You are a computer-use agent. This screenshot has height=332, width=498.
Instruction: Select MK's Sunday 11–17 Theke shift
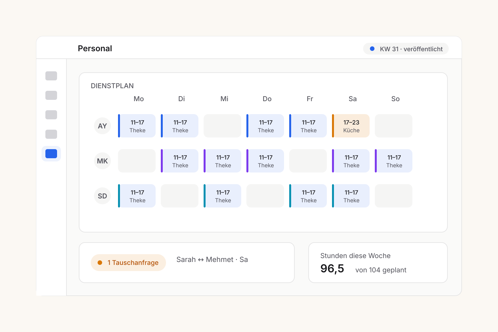(x=394, y=161)
